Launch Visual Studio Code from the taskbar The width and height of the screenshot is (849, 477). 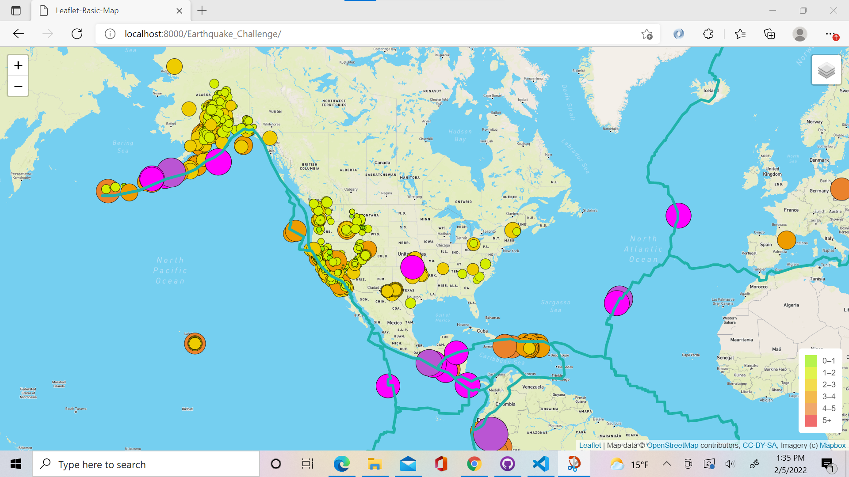[x=540, y=464]
